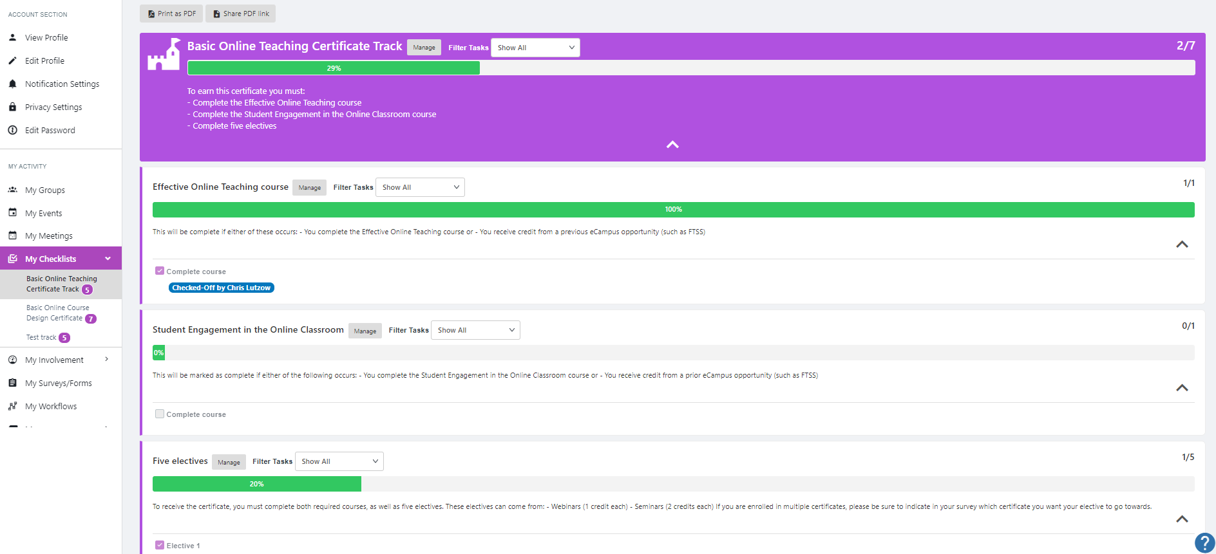Image resolution: width=1216 pixels, height=554 pixels.
Task: Click the 2/7 track completion count
Action: 1186,46
